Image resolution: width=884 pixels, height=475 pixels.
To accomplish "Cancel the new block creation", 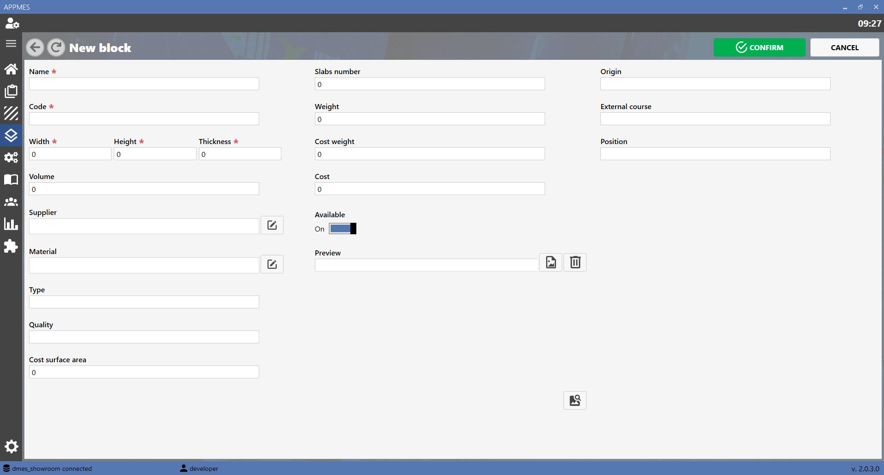I will coord(845,47).
